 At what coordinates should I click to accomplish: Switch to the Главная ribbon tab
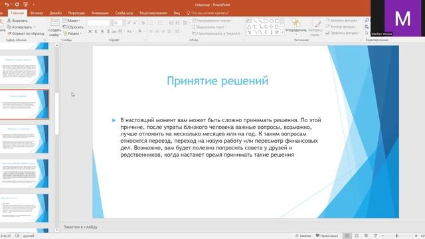click(17, 13)
